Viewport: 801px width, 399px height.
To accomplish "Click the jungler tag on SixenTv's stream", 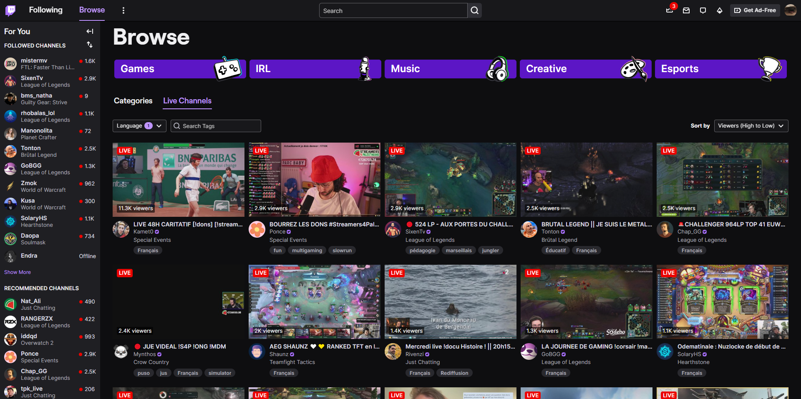I will [x=491, y=250].
